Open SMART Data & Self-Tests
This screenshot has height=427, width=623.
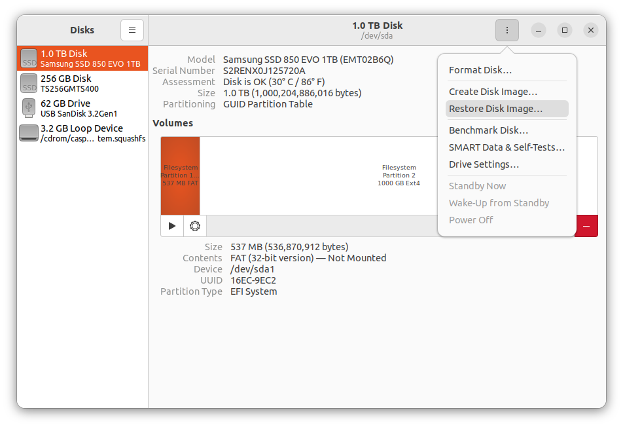pos(507,147)
